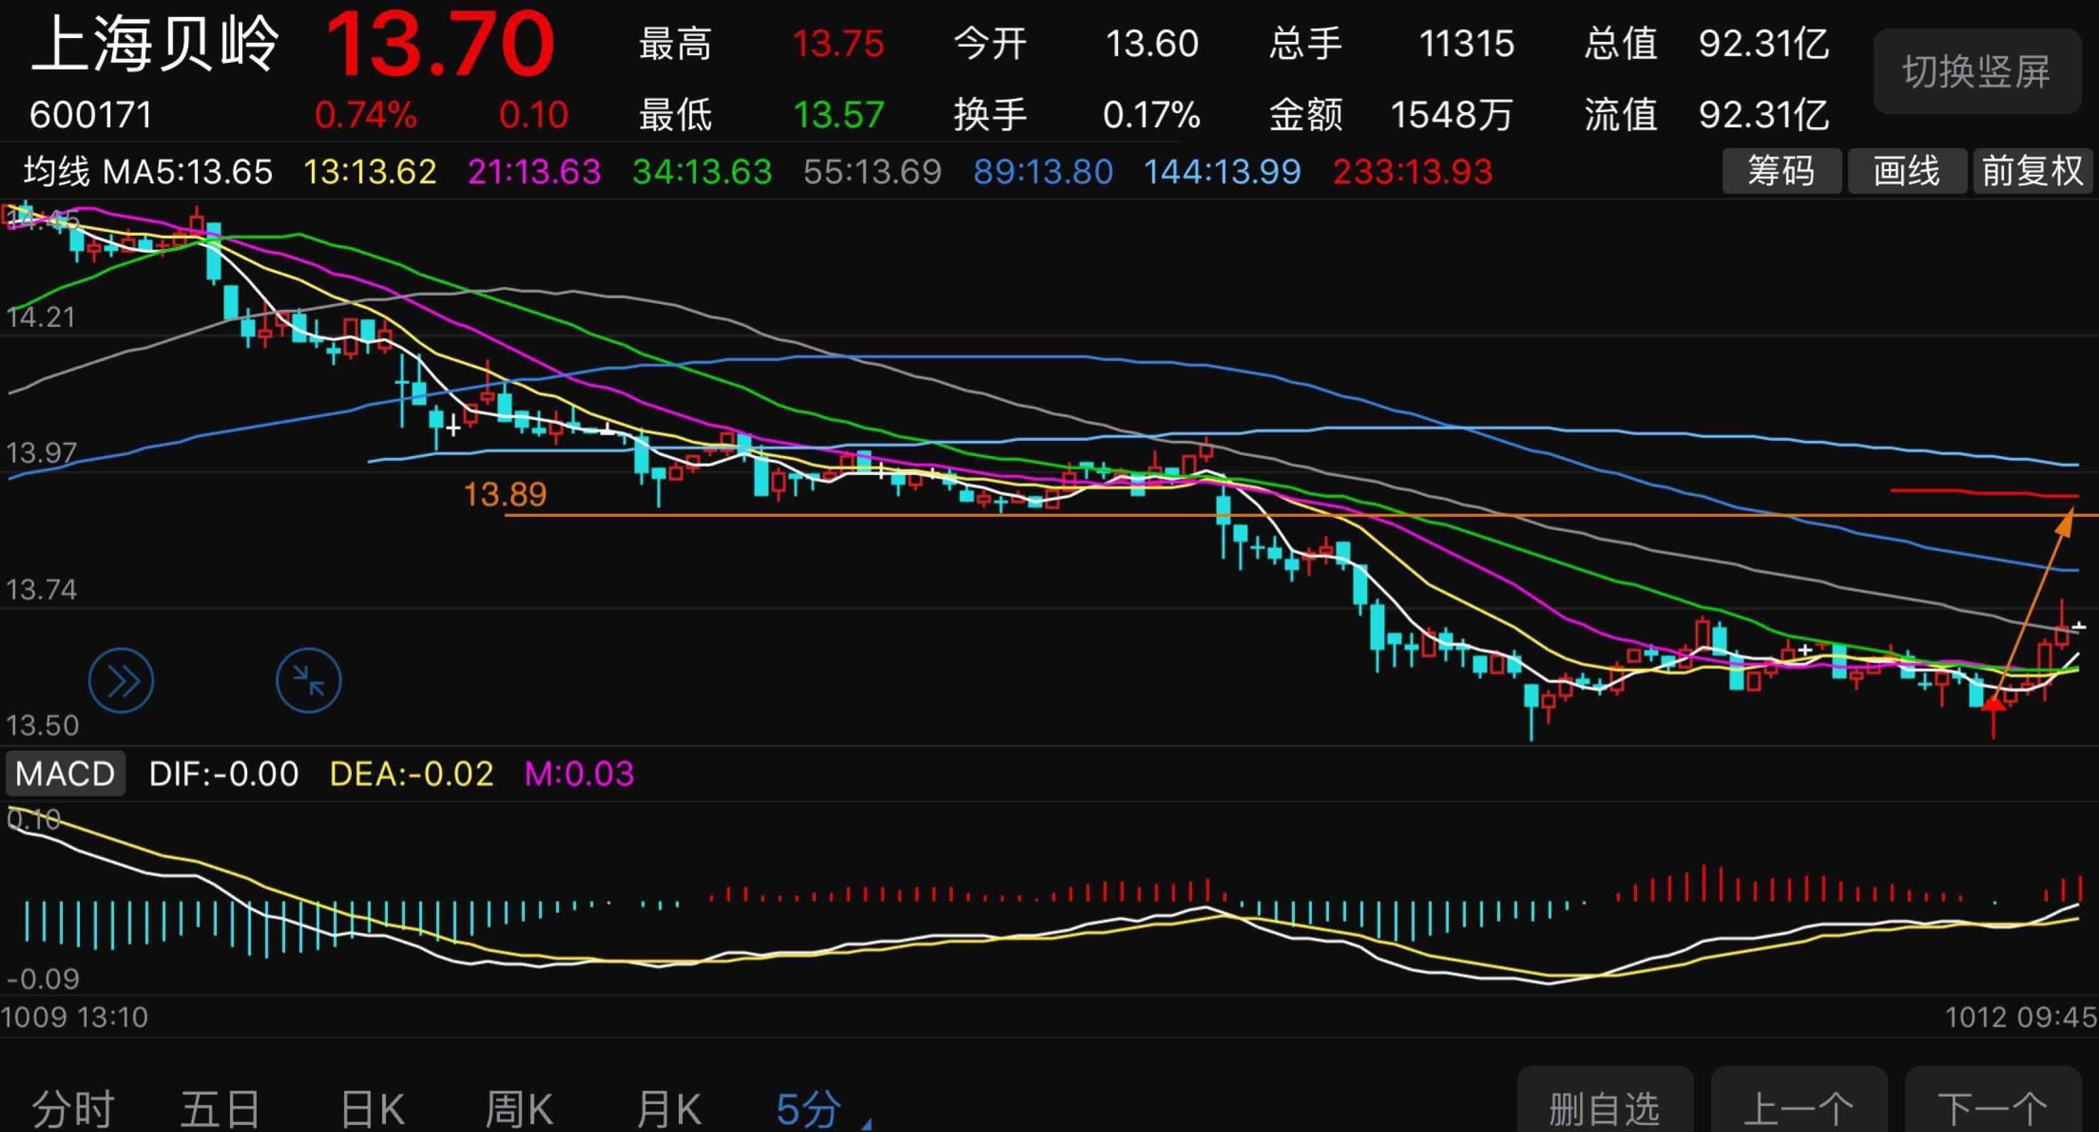The image size is (2099, 1132).
Task: Switch to the 日K daily chart tab
Action: [x=373, y=1109]
